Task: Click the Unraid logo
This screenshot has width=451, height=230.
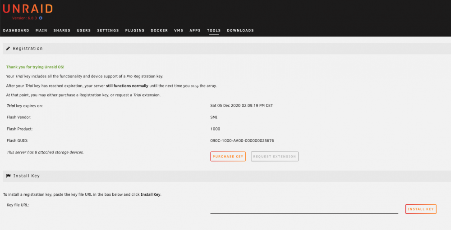Action: tap(28, 9)
